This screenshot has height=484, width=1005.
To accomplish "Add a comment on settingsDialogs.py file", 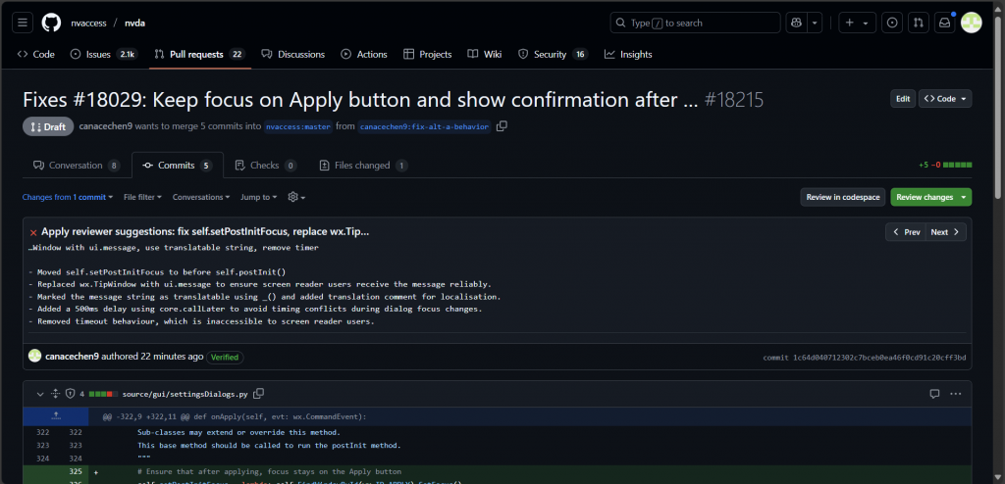I will coord(934,394).
